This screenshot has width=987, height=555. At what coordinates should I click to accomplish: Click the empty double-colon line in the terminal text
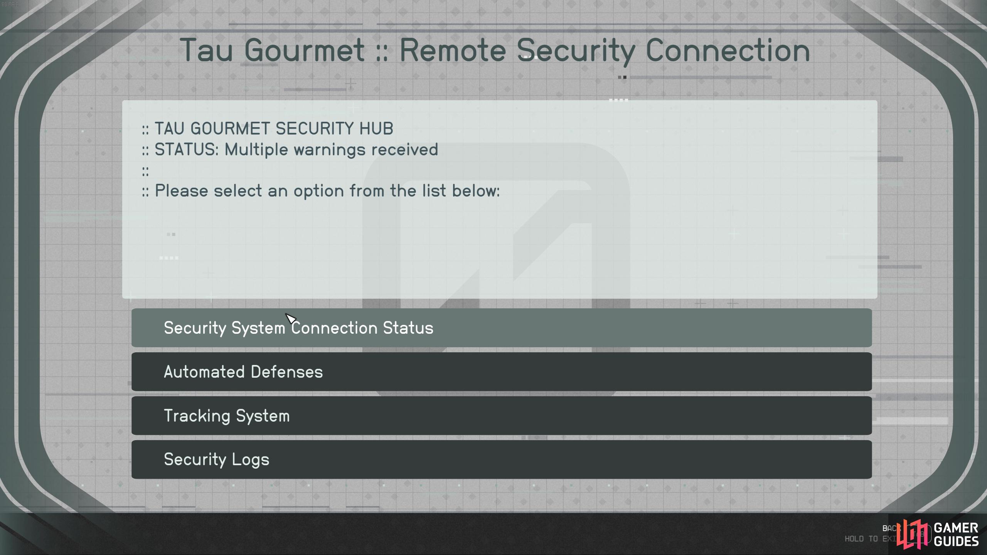(x=145, y=171)
